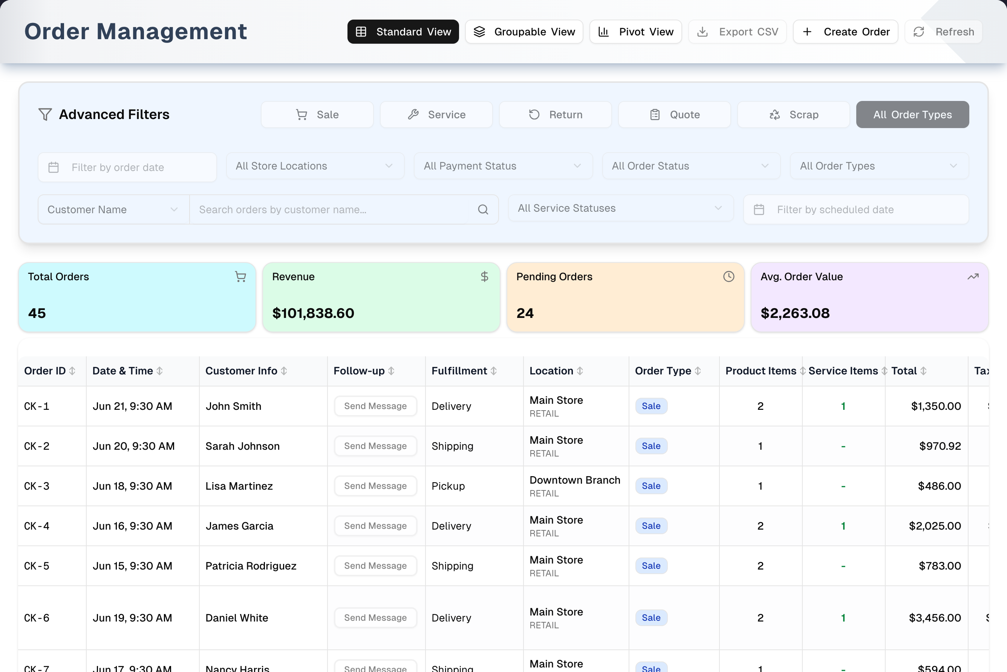Open the All Service Statuses dropdown
This screenshot has height=672, width=1007.
click(x=621, y=208)
